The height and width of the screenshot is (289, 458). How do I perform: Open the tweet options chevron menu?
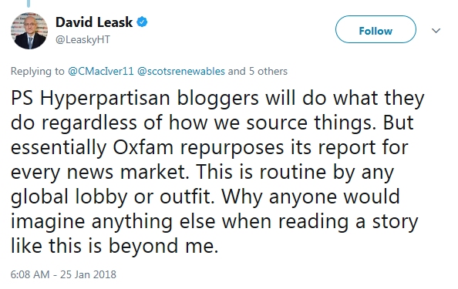[436, 30]
